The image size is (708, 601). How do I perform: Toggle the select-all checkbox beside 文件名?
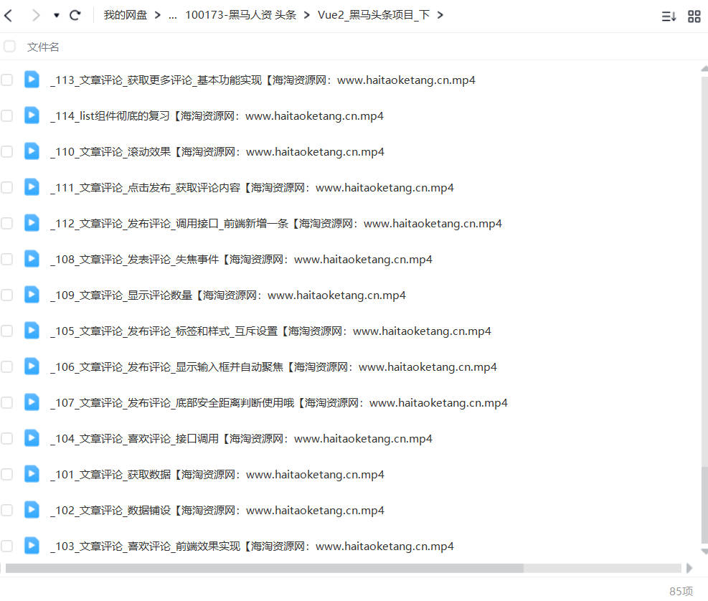point(9,46)
